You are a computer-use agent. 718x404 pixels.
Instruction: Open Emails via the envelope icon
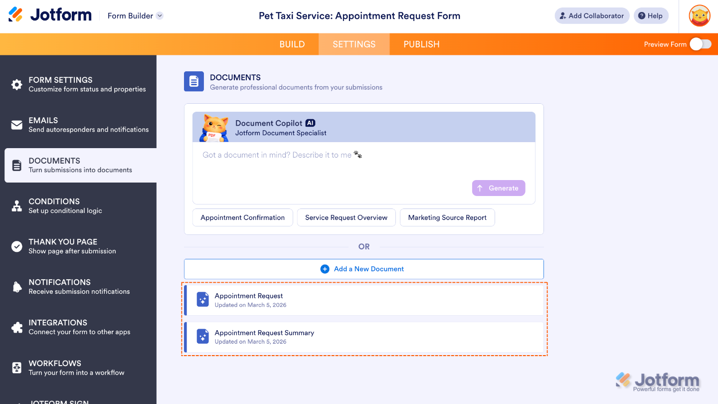pyautogui.click(x=17, y=125)
